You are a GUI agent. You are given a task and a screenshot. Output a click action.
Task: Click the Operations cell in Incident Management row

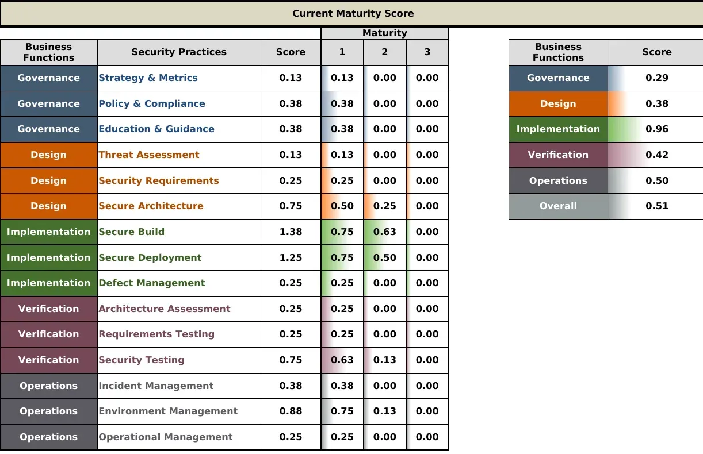pos(49,386)
